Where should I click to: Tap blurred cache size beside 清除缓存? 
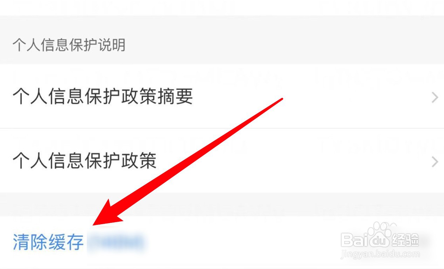tap(116, 242)
